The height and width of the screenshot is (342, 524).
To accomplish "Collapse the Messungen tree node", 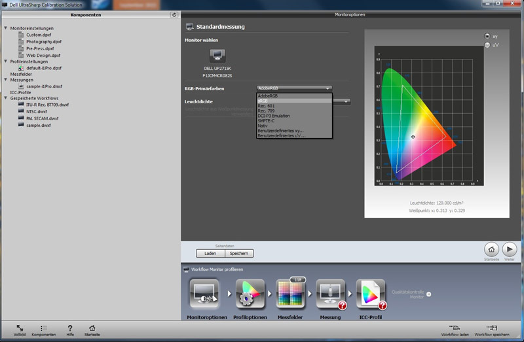I will [5, 80].
